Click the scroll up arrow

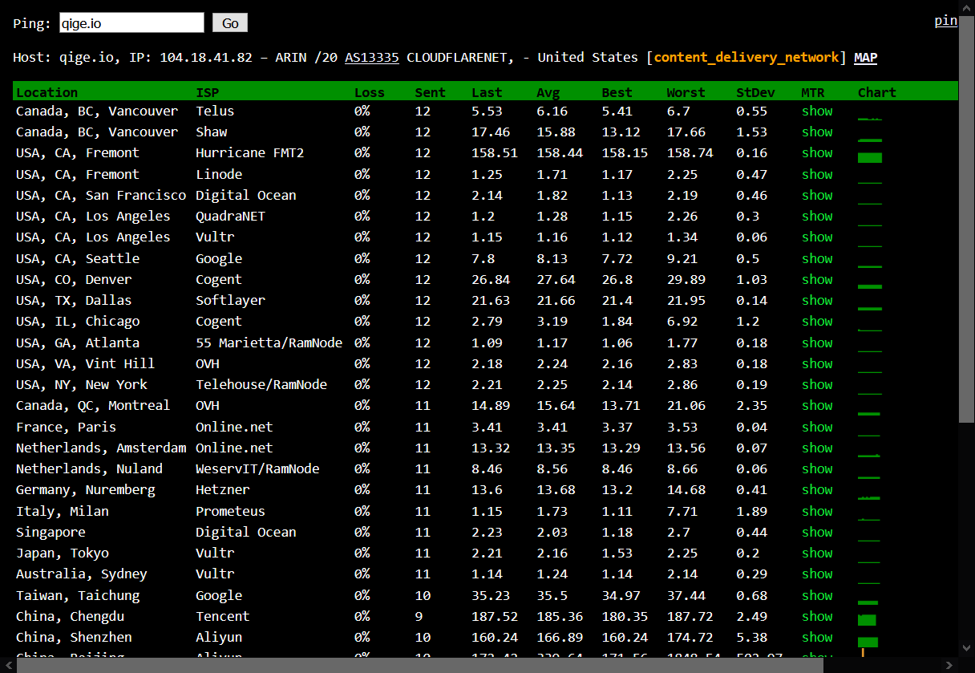(x=966, y=6)
